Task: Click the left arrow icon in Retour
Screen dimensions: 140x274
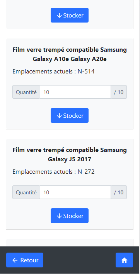Action: point(15,260)
